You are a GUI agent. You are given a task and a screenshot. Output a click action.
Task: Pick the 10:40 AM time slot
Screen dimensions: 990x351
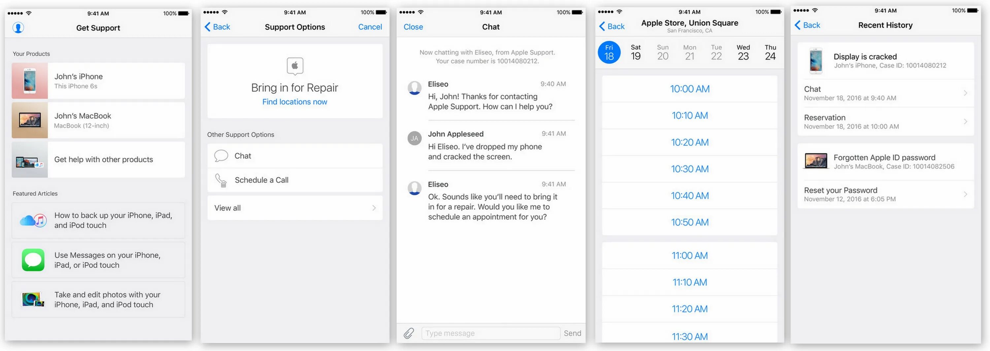tap(689, 196)
